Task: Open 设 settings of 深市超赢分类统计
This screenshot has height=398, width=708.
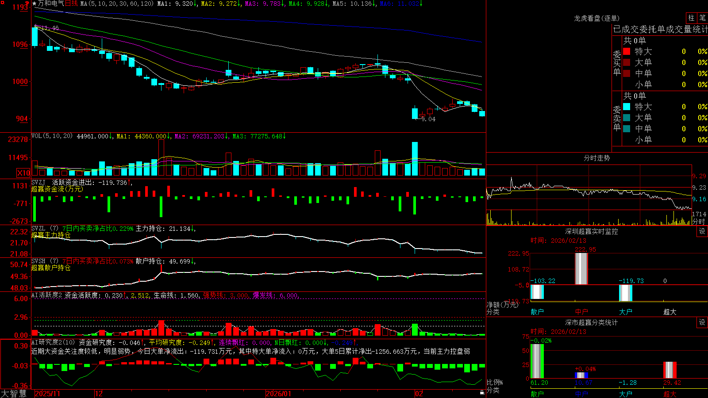Action: pyautogui.click(x=702, y=322)
